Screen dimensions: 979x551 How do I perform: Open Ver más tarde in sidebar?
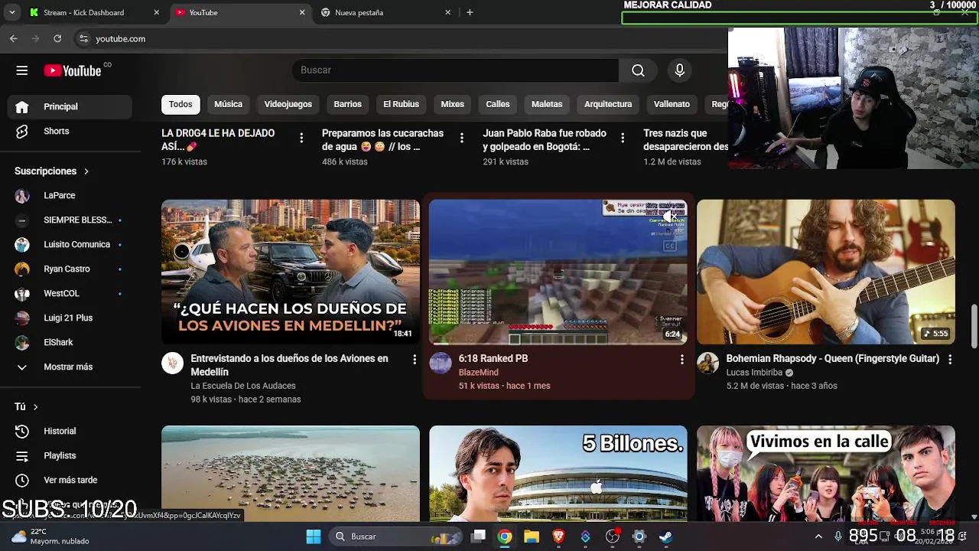click(x=70, y=480)
